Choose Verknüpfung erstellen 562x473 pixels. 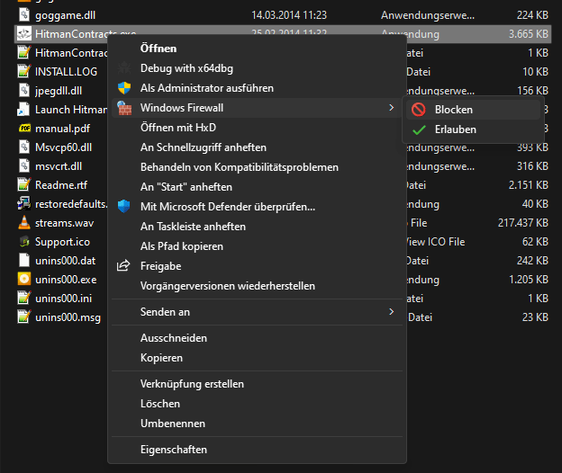[x=257, y=384]
